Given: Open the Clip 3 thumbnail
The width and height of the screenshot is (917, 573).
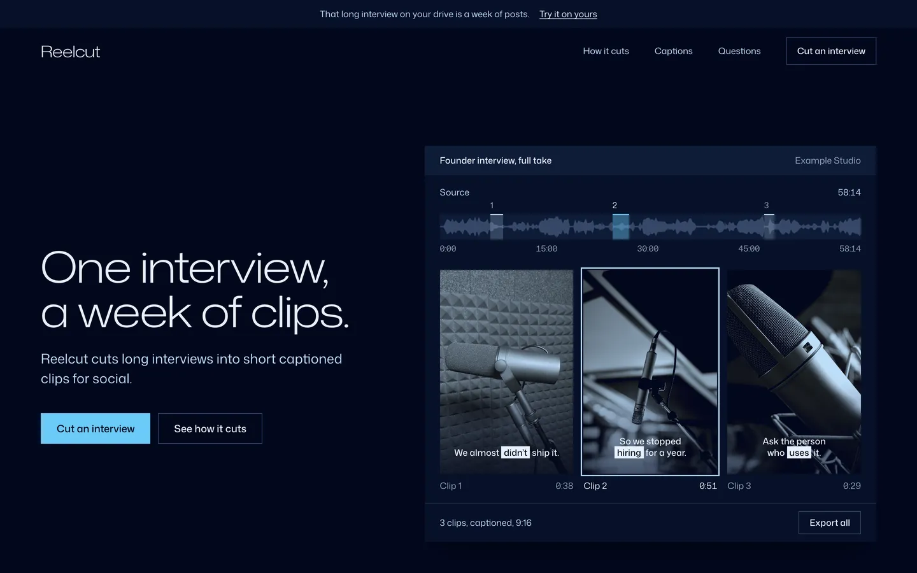Looking at the screenshot, I should pos(794,372).
